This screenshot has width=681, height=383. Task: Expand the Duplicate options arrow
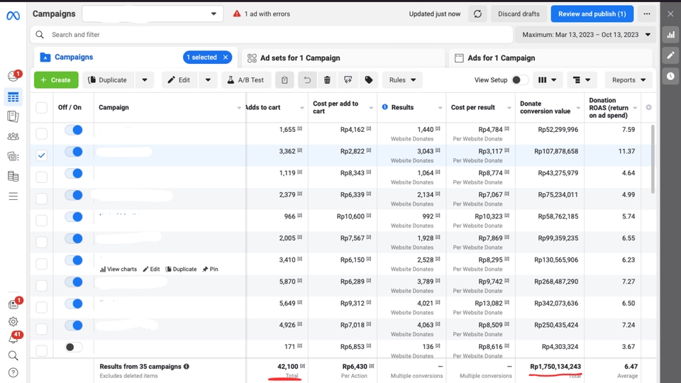145,80
